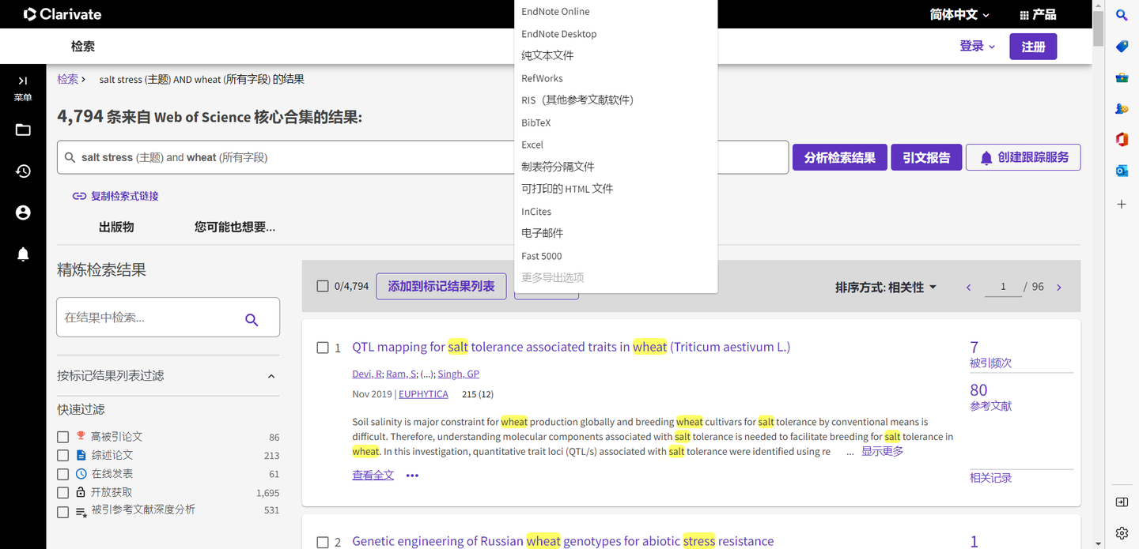The height and width of the screenshot is (549, 1139).
Task: Toggle the select-all results checkbox
Action: tap(322, 286)
